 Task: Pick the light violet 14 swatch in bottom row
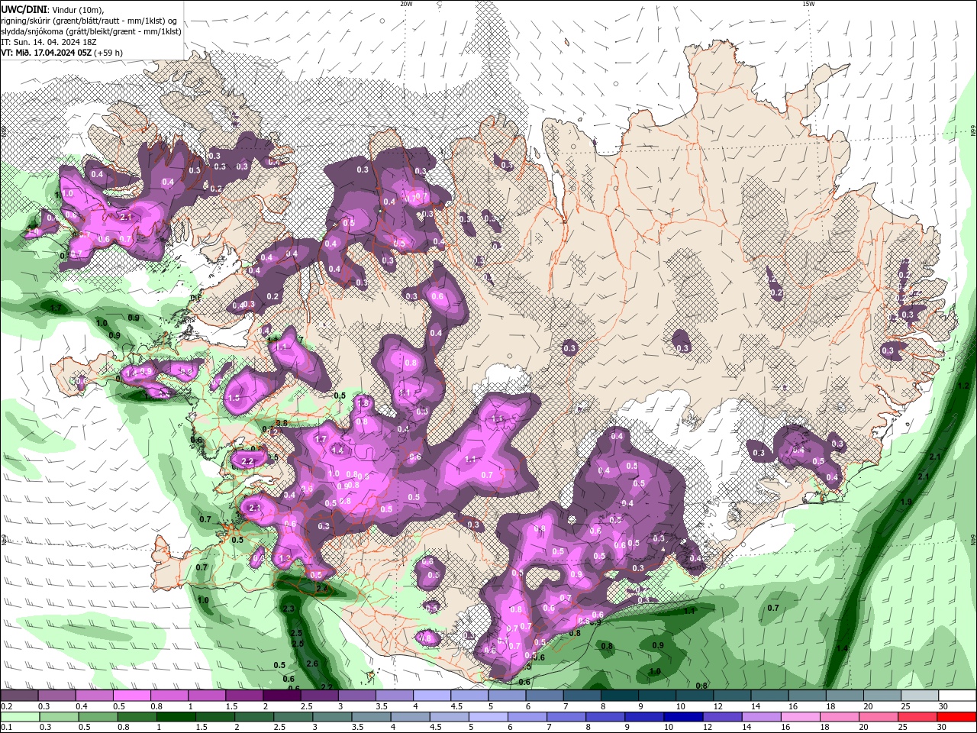[x=760, y=717]
